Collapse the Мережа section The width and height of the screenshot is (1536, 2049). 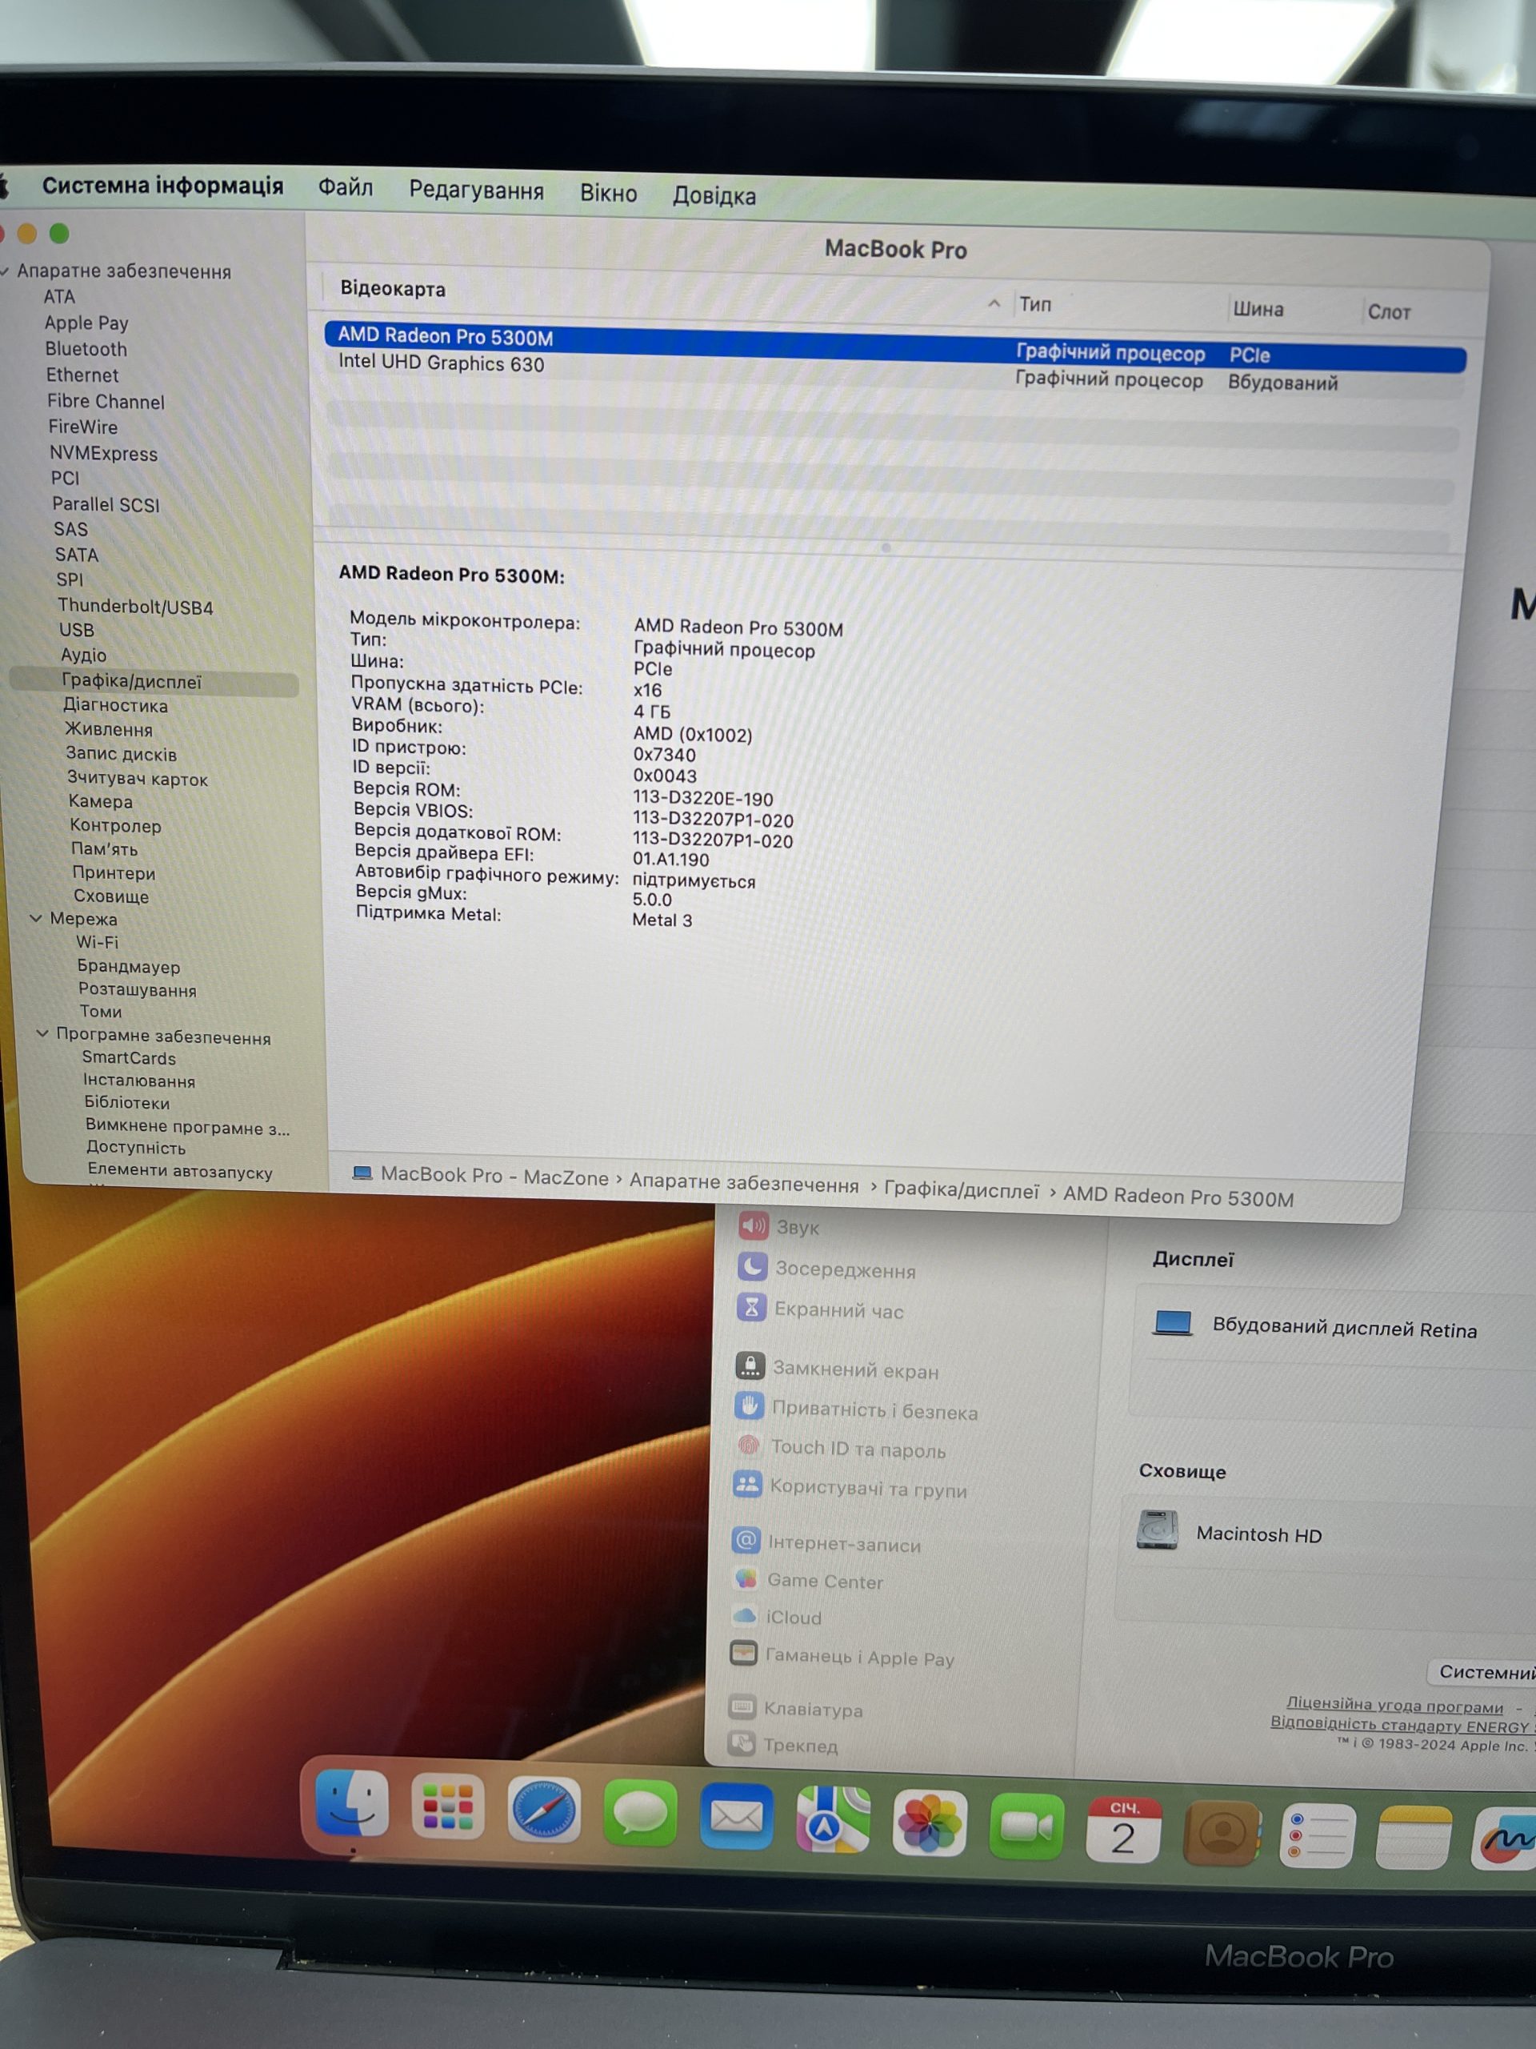pyautogui.click(x=35, y=918)
